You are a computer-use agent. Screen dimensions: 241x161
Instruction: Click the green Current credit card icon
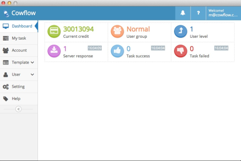(x=54, y=32)
